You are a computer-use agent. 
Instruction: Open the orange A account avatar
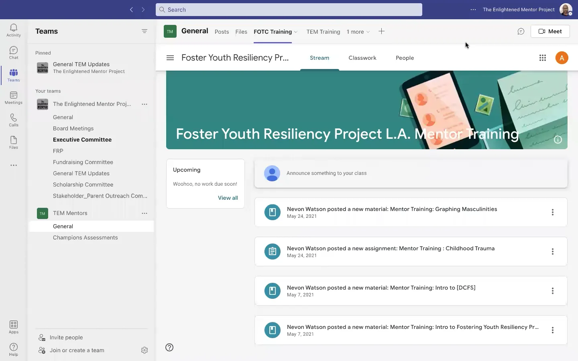(562, 58)
